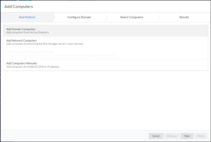This screenshot has height=142, width=211.
Task: Click the greyed-out Finish button
Action: coord(200,136)
